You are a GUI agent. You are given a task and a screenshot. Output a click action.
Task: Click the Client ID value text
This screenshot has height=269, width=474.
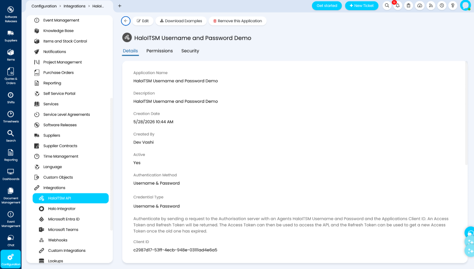click(x=175, y=250)
